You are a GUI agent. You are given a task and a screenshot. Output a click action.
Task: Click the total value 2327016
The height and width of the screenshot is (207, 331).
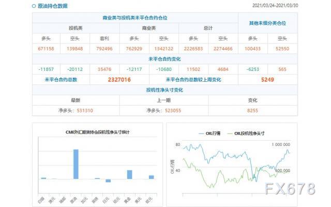[119, 80]
